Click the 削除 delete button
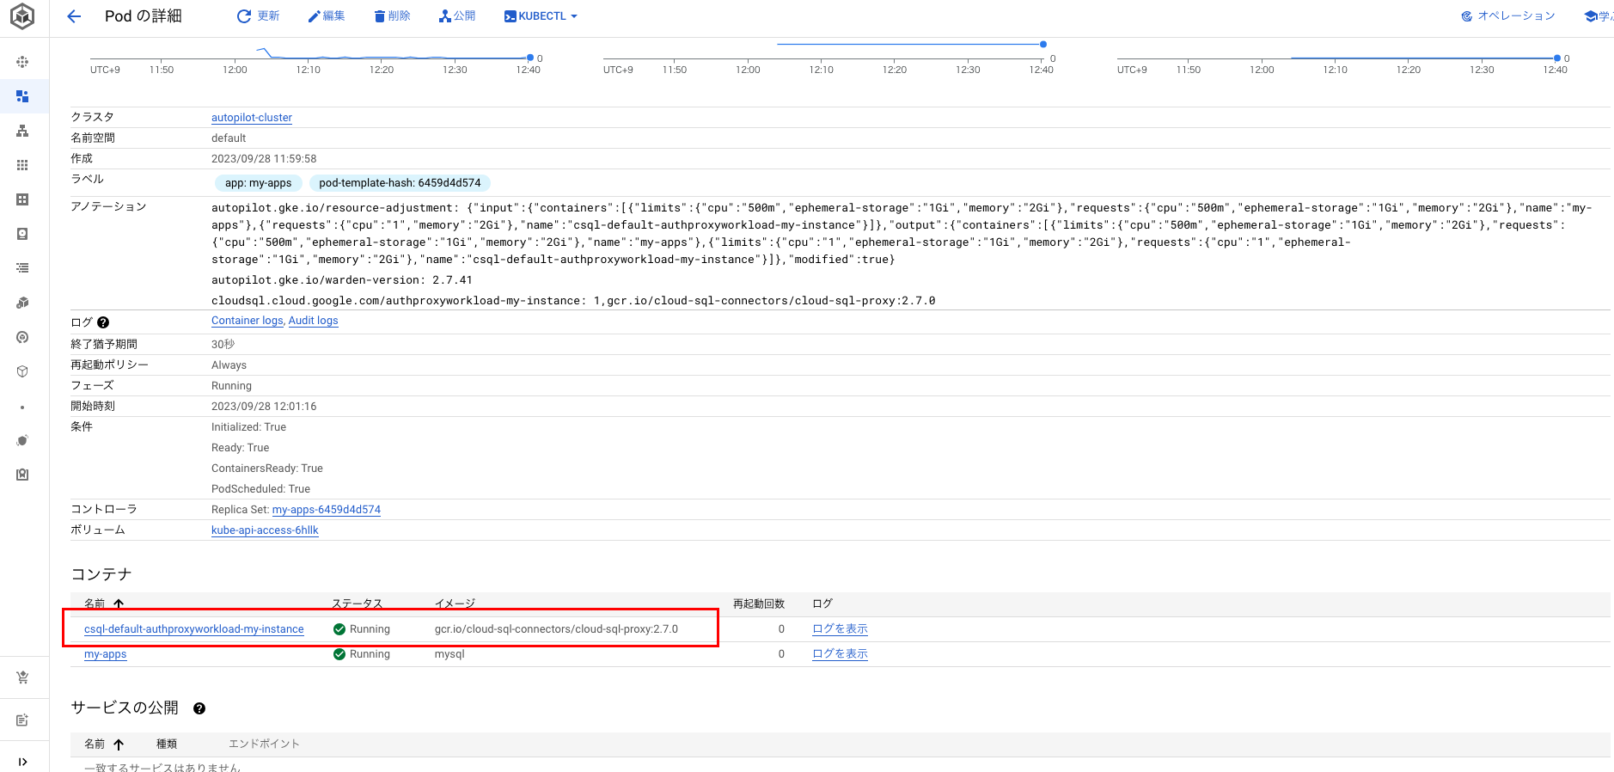This screenshot has height=772, width=1614. pos(392,16)
